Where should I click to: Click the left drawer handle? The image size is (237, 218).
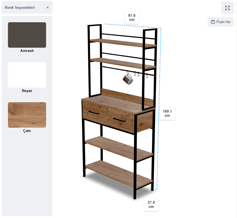94,113
